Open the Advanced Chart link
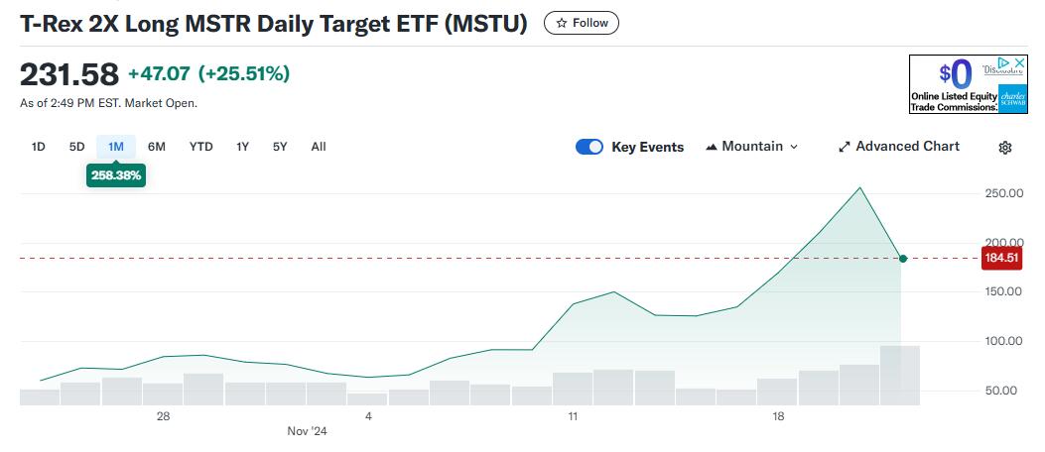This screenshot has height=452, width=1045. [907, 147]
